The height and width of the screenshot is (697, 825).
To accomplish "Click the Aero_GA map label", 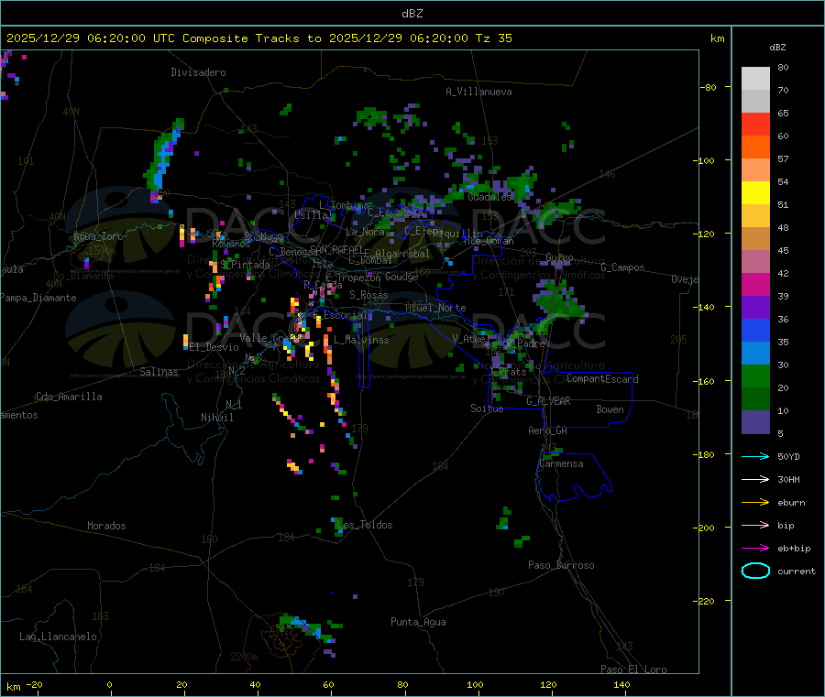I will 548,430.
